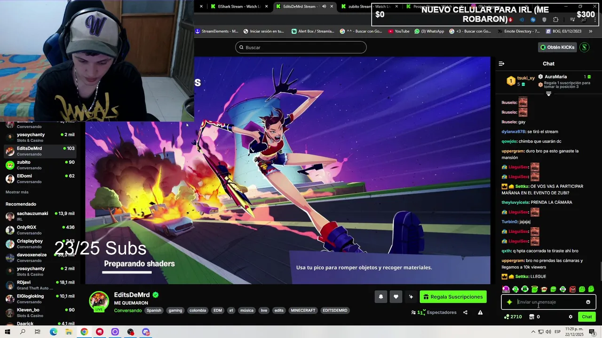
Task: Report the stream with the warning triangle icon
Action: coord(480,312)
